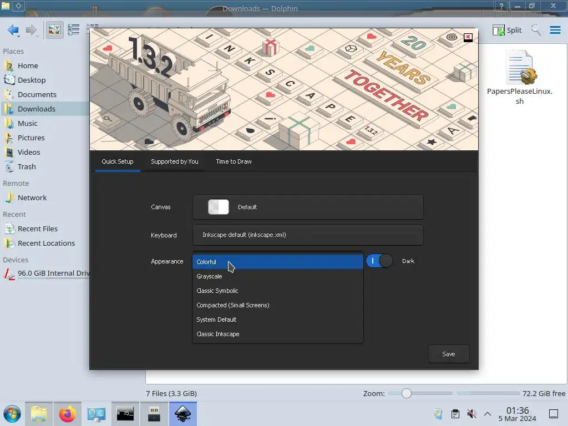The image size is (568, 426).
Task: Open the USB writer taskbar icon
Action: pyautogui.click(x=154, y=414)
